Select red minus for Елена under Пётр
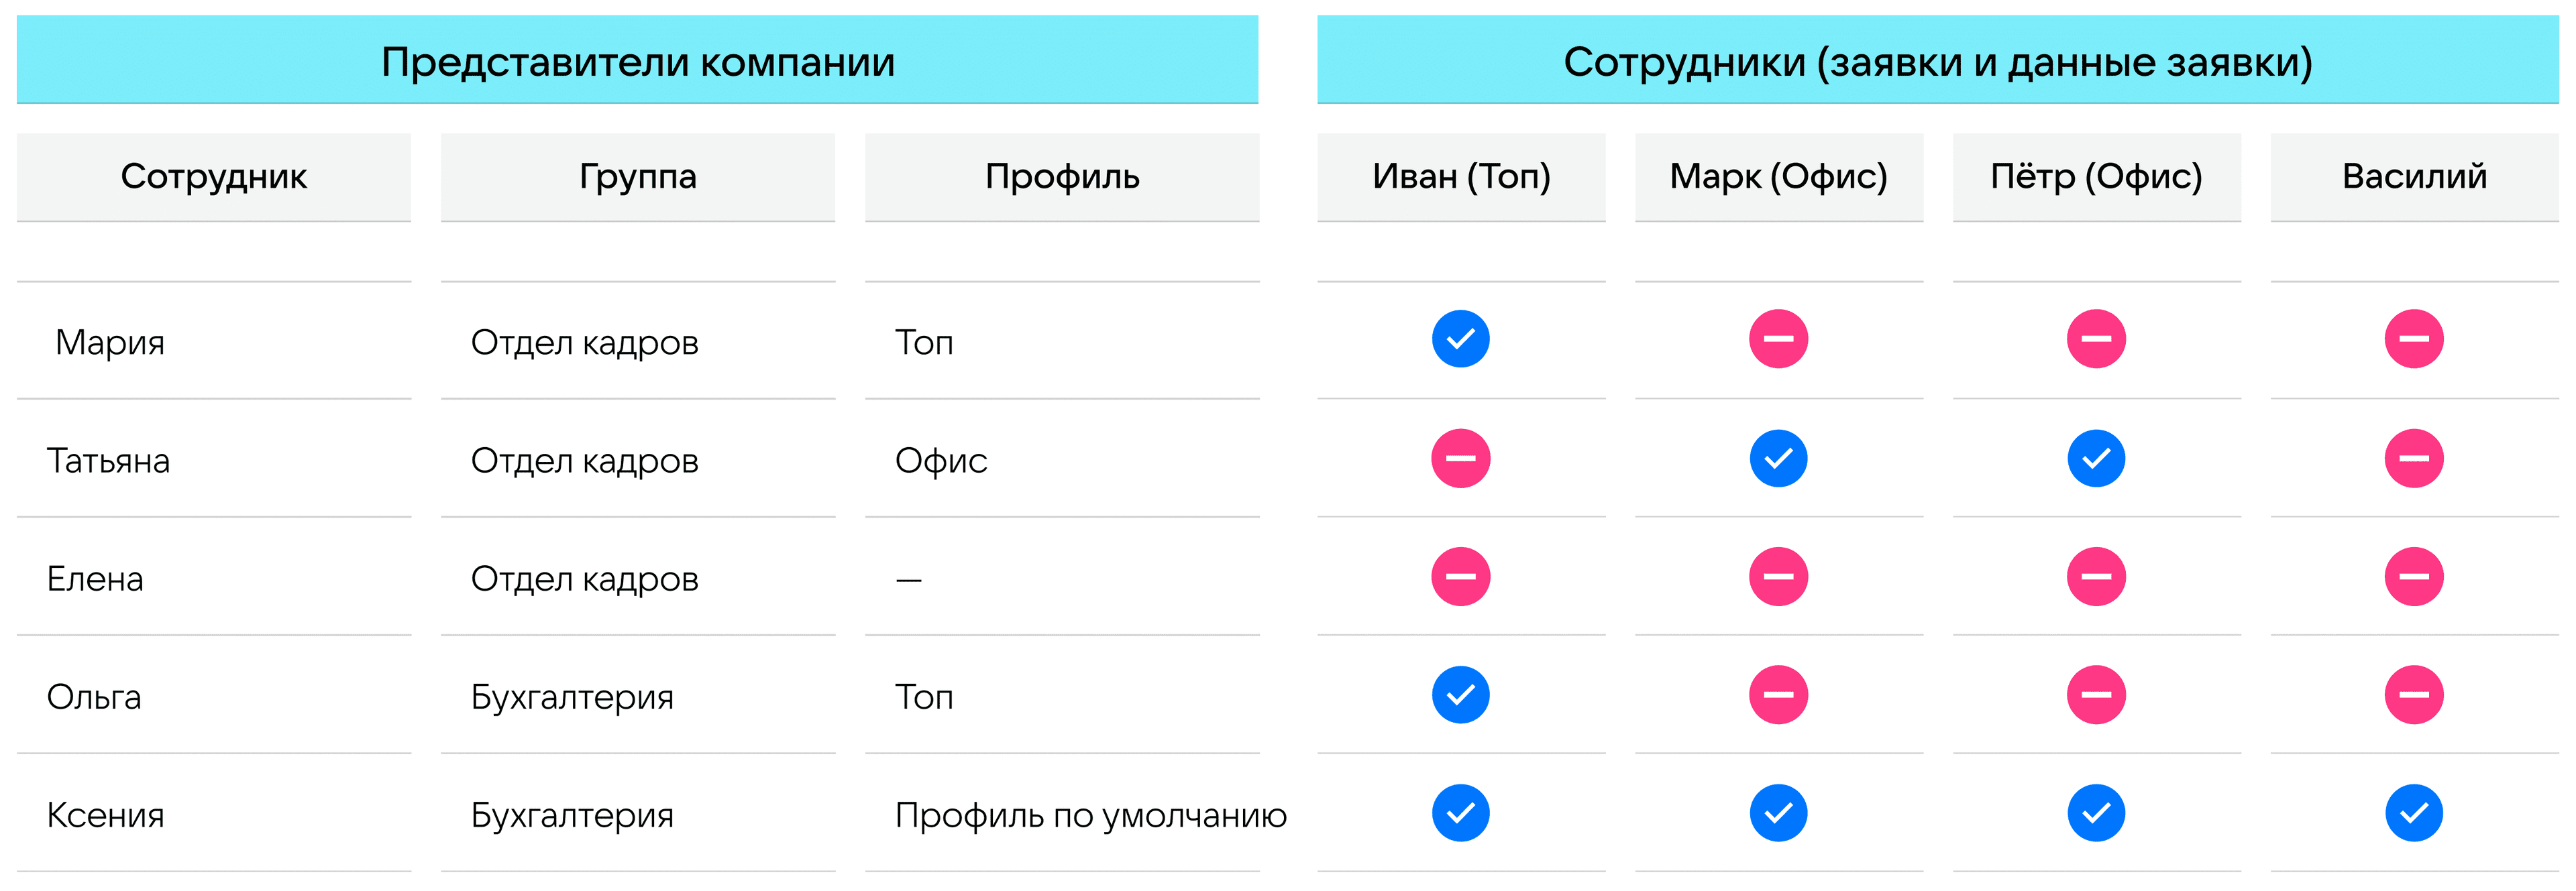Viewport: 2576px width, 891px height. pyautogui.click(x=2096, y=577)
